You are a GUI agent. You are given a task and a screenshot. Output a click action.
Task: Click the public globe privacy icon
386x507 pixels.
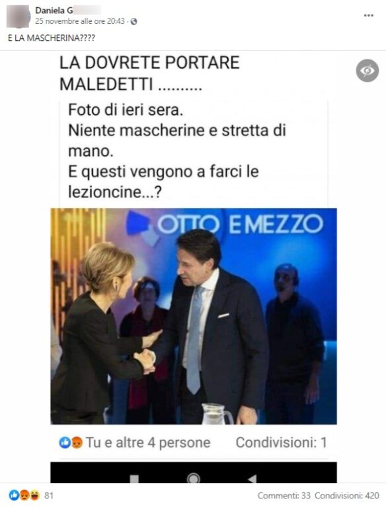[134, 22]
